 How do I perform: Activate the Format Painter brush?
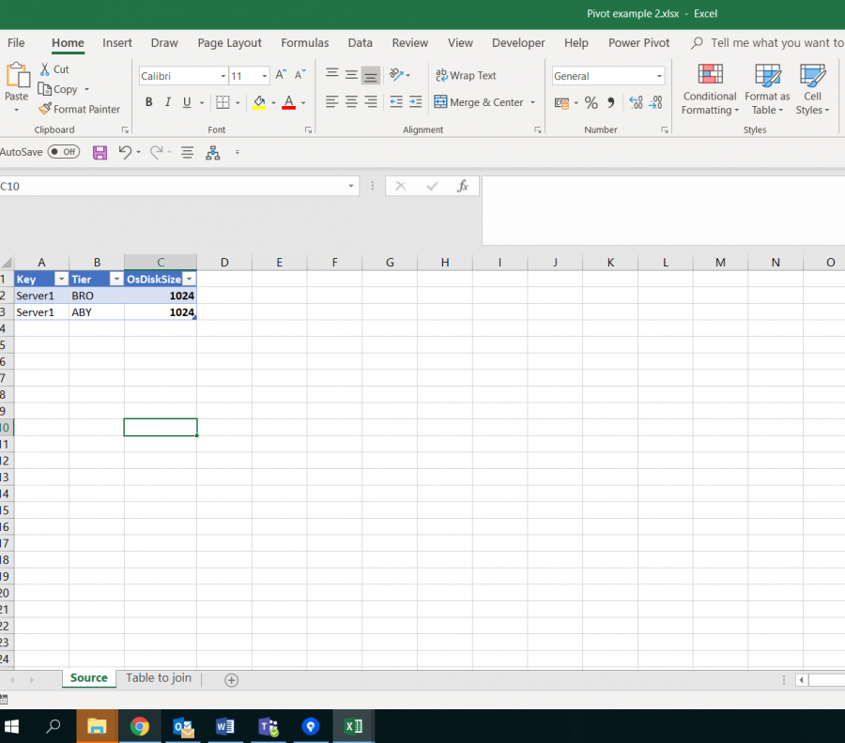click(x=45, y=109)
